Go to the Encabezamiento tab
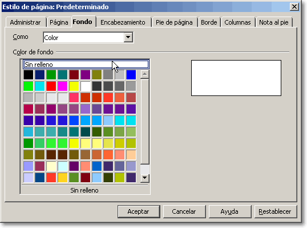This screenshot has width=307, height=228. click(x=123, y=22)
